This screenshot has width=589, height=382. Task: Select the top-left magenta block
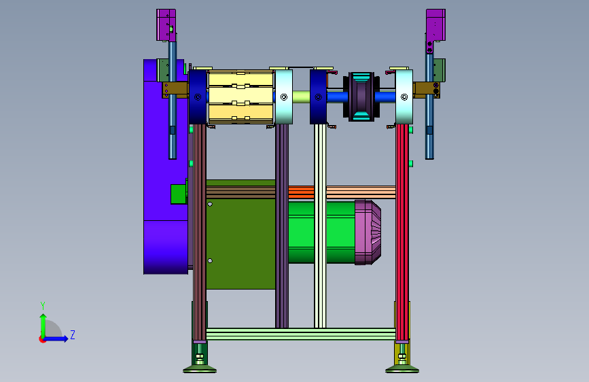click(x=166, y=25)
